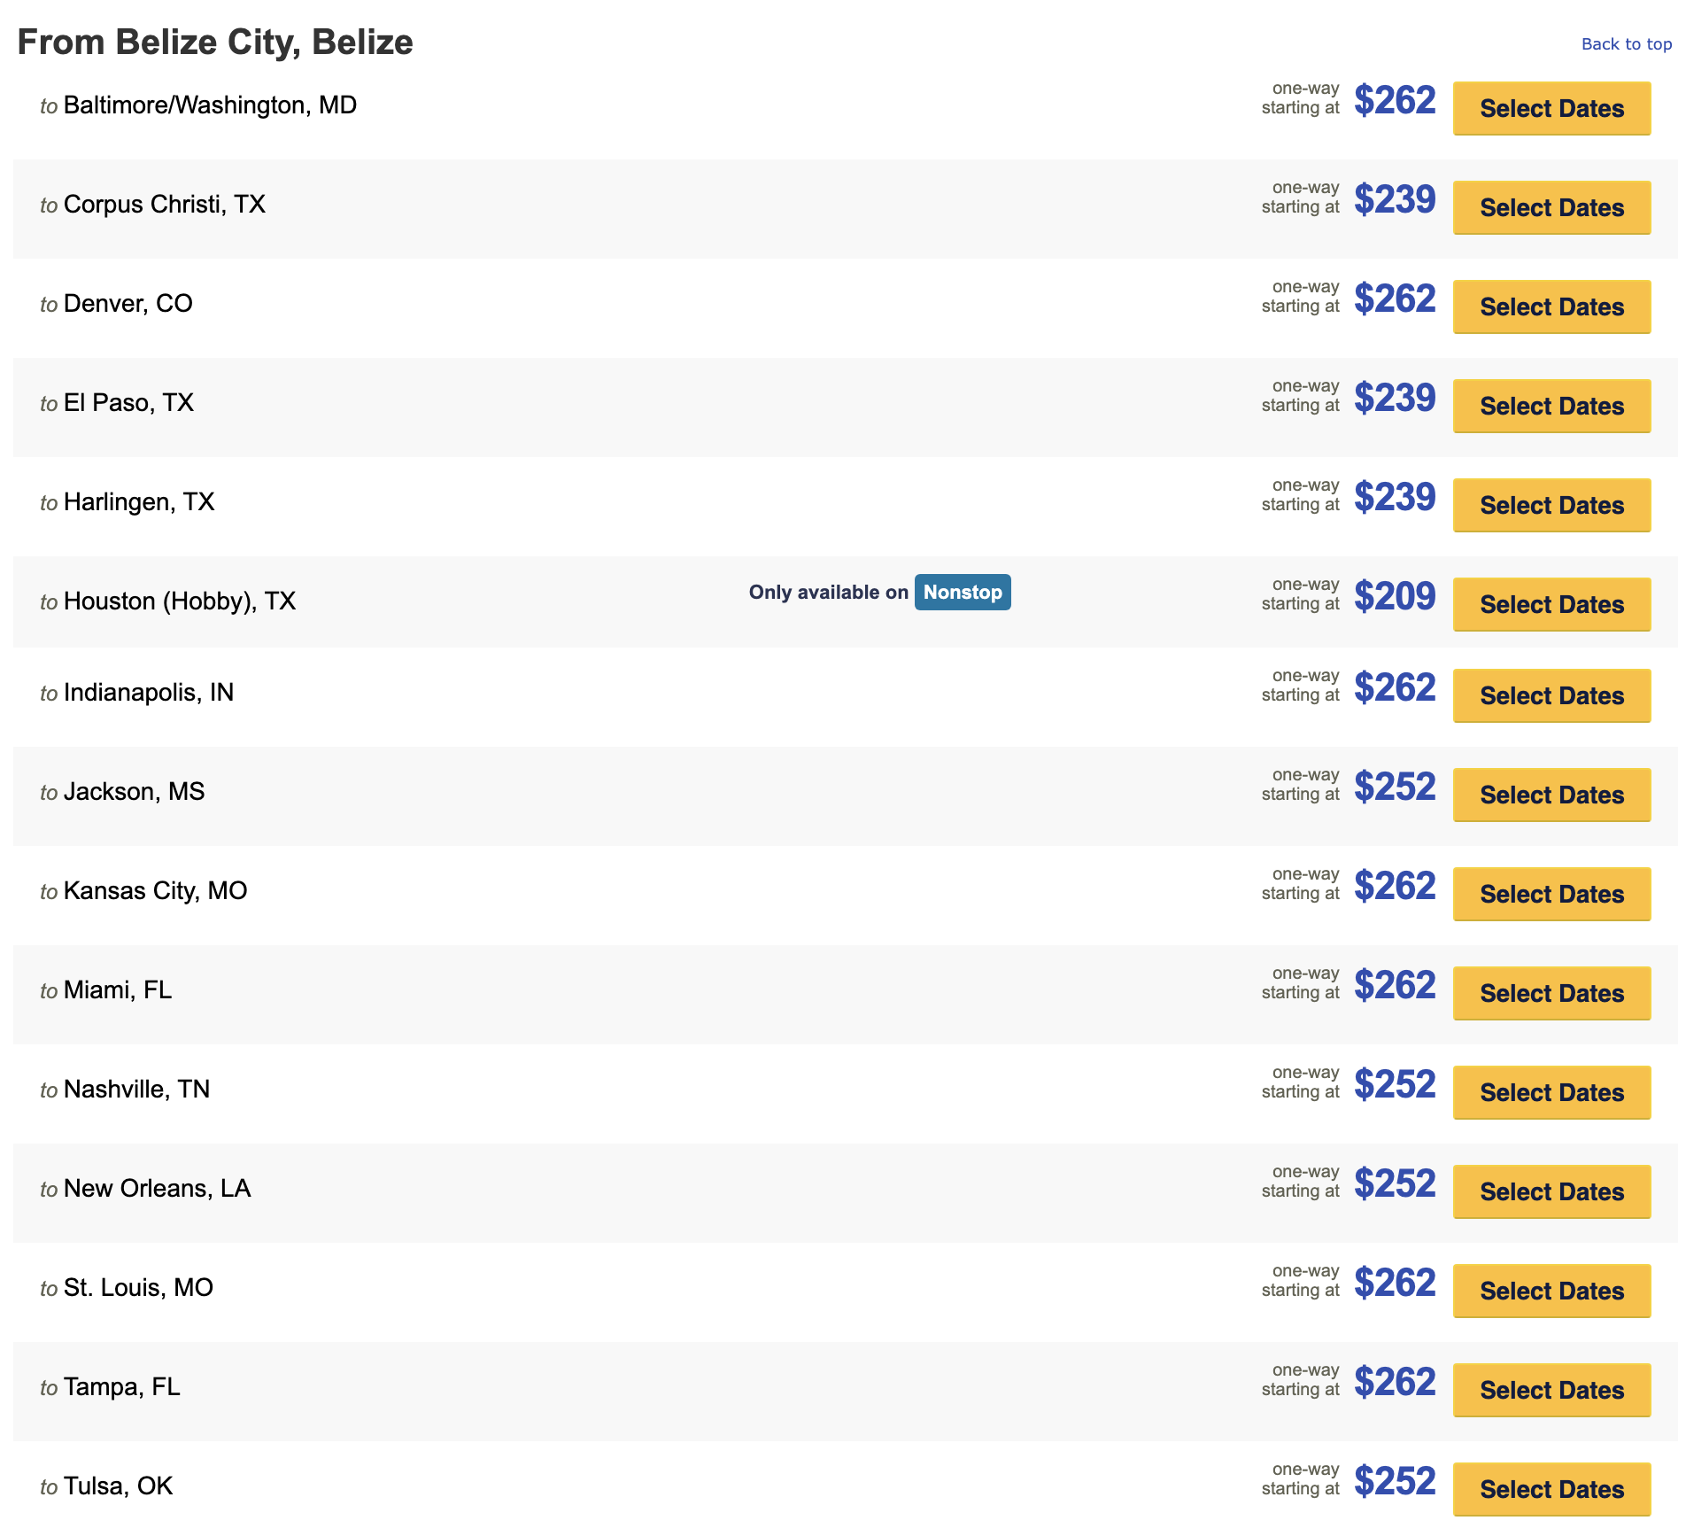Select Dates for Indianapolis, IN flight
1686x1536 pixels.
[1551, 696]
